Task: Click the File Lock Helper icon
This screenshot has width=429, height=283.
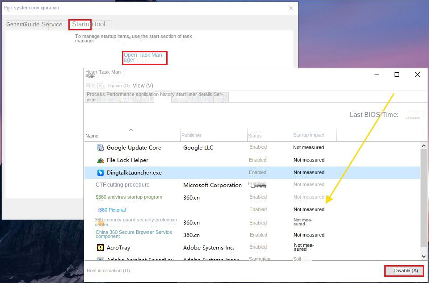Action: coord(101,160)
